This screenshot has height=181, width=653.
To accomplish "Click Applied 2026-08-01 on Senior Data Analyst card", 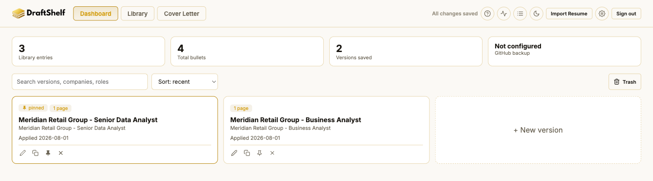I will (44, 138).
